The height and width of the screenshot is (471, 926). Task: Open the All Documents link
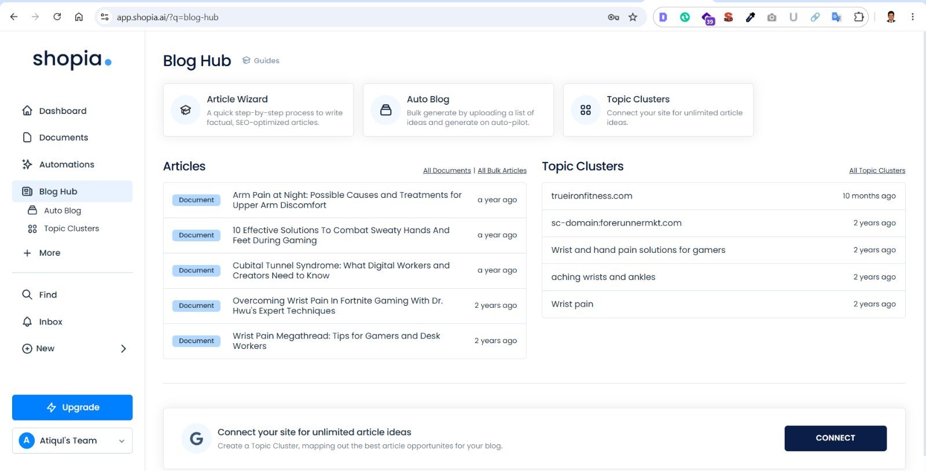click(x=447, y=171)
